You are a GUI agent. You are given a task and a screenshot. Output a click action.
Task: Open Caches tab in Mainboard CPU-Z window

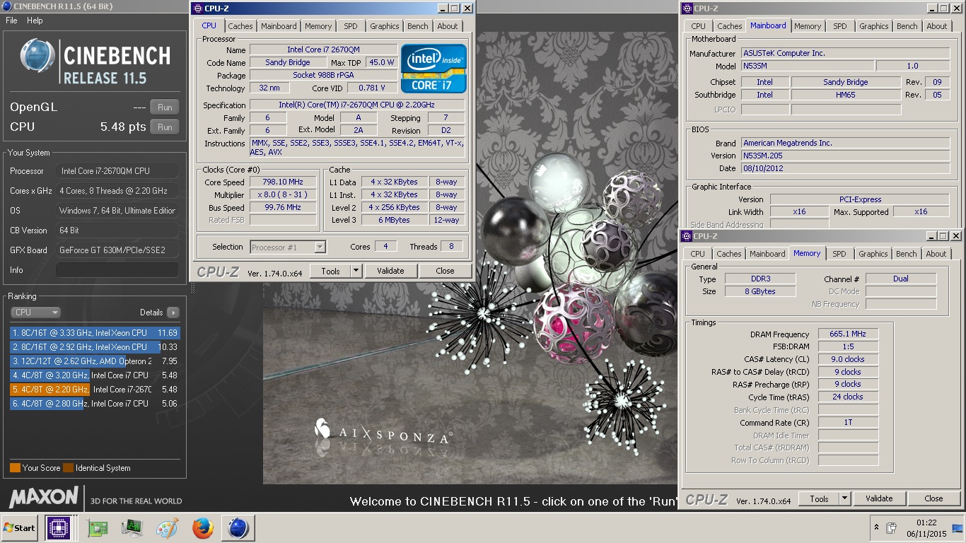click(x=729, y=26)
